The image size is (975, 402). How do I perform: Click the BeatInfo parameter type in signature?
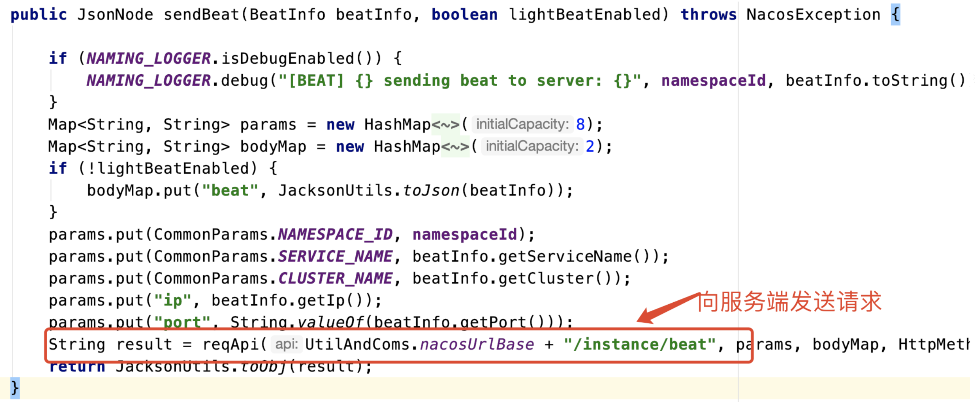tap(287, 15)
